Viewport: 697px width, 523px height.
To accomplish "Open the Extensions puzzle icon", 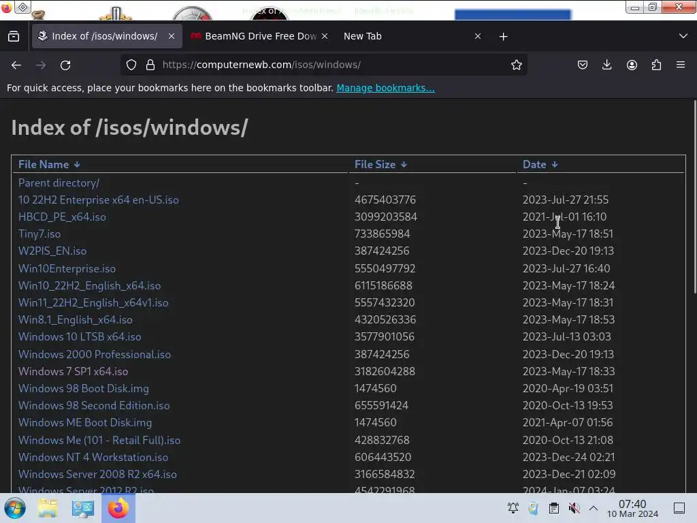I will pos(656,65).
